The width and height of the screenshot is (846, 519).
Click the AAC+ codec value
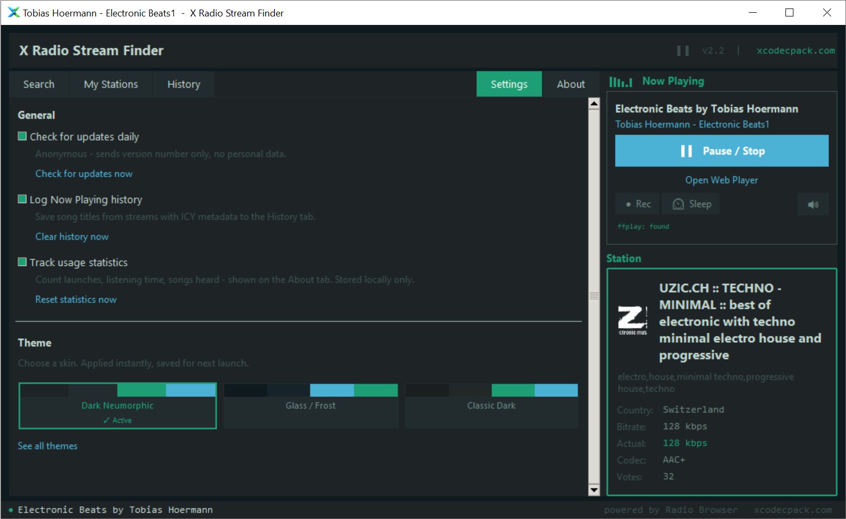pos(674,460)
